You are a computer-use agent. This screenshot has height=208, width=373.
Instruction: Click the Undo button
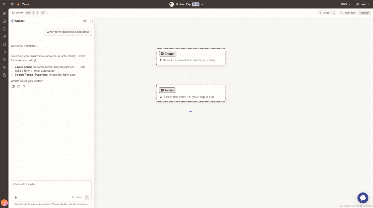(324, 13)
